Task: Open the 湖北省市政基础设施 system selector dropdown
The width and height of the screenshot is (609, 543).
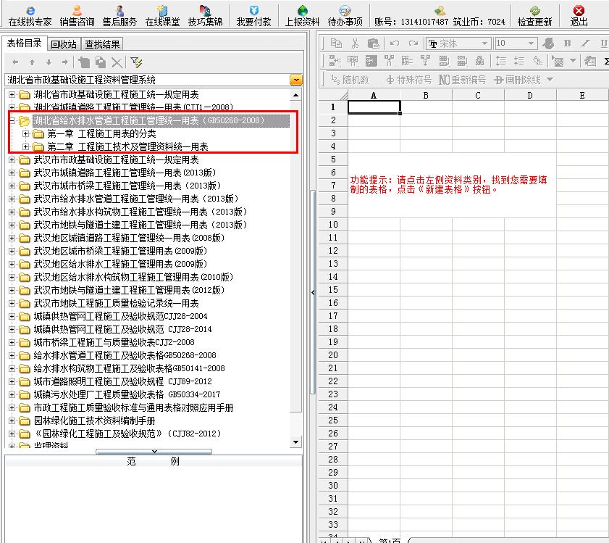Action: 295,80
